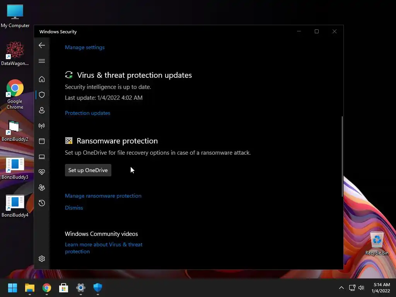
Task: Click the volume speaker tray icon
Action: pos(361,288)
